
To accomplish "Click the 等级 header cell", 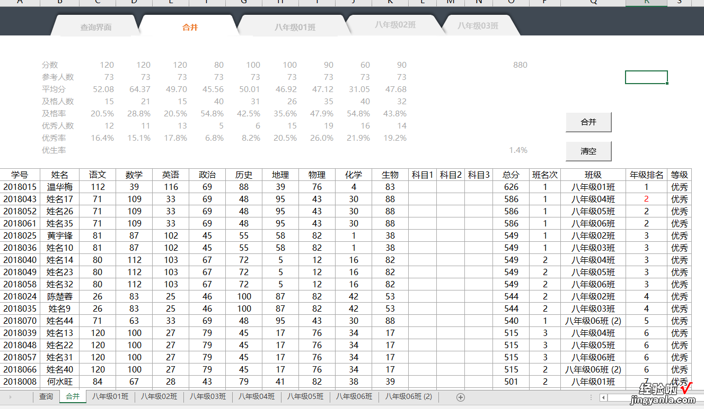I will (680, 175).
